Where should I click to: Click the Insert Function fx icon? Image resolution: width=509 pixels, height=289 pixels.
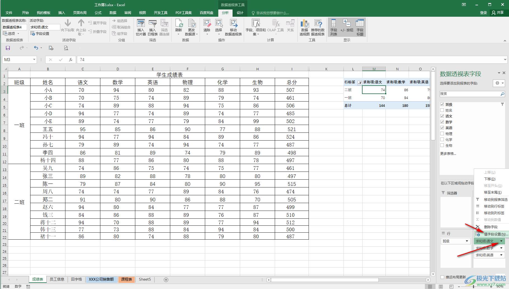click(x=71, y=59)
